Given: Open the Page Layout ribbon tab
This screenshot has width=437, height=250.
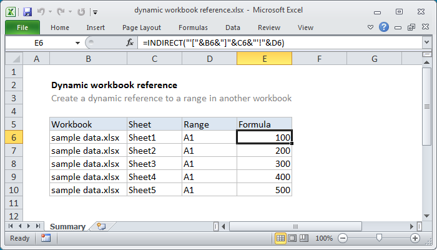Looking at the screenshot, I should pyautogui.click(x=142, y=27).
